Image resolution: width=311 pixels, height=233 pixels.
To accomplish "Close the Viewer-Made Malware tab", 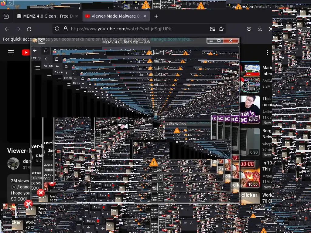I will click(x=145, y=16).
